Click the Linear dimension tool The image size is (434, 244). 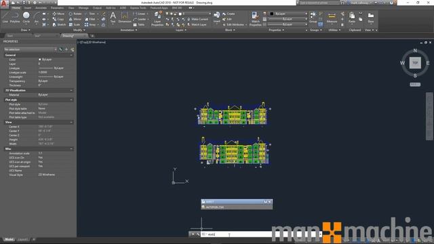(x=139, y=14)
